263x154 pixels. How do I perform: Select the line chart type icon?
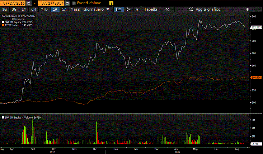pos(118,9)
